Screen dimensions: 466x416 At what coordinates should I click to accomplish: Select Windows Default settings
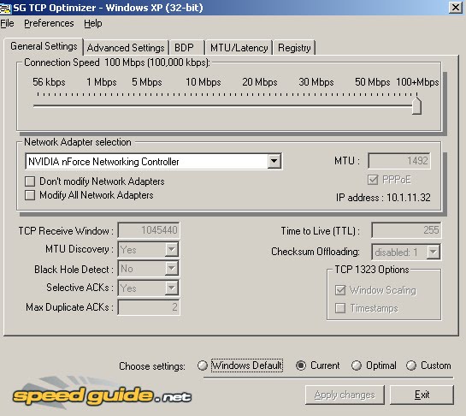tap(203, 365)
